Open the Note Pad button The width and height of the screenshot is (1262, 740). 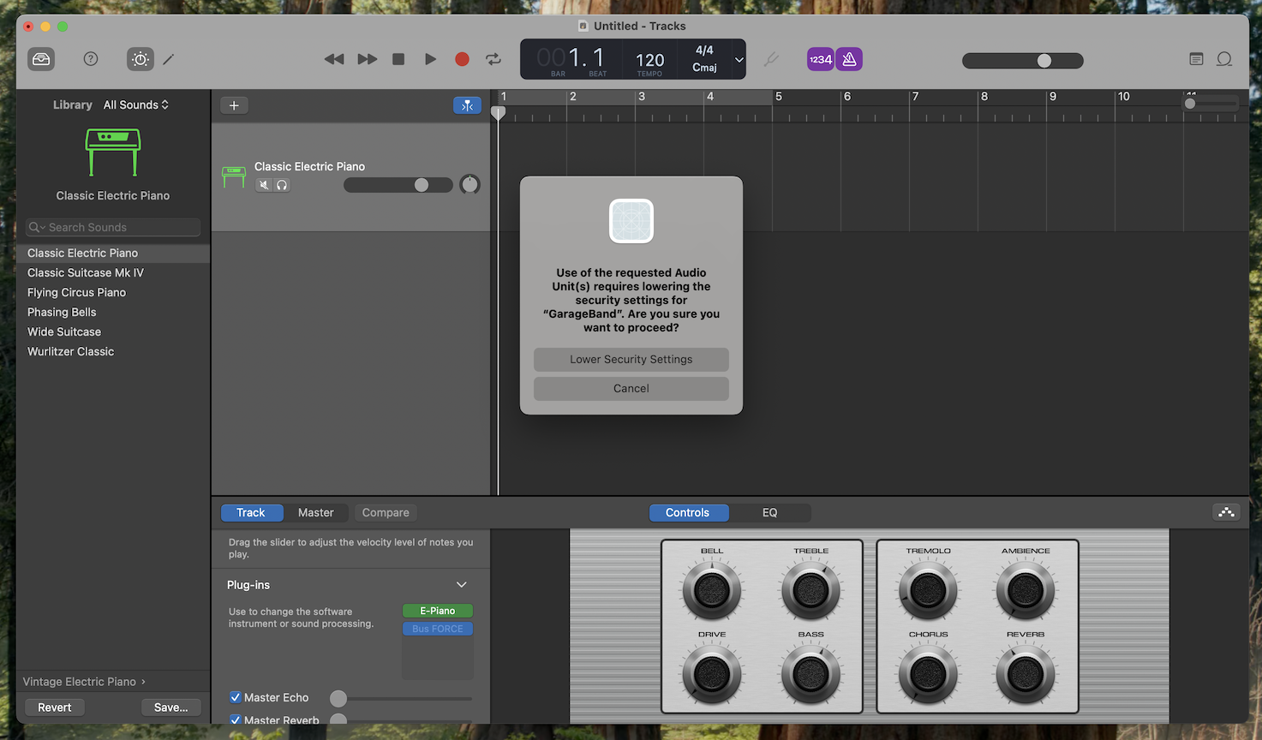(1197, 59)
